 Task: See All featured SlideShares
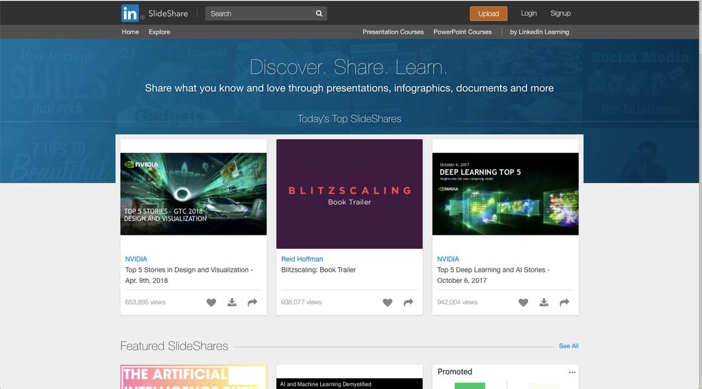click(568, 346)
